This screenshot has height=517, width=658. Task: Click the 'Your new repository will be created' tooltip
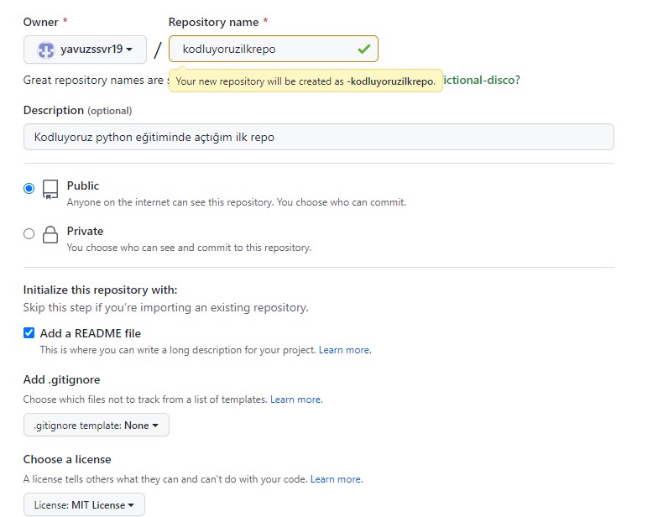[x=305, y=81]
